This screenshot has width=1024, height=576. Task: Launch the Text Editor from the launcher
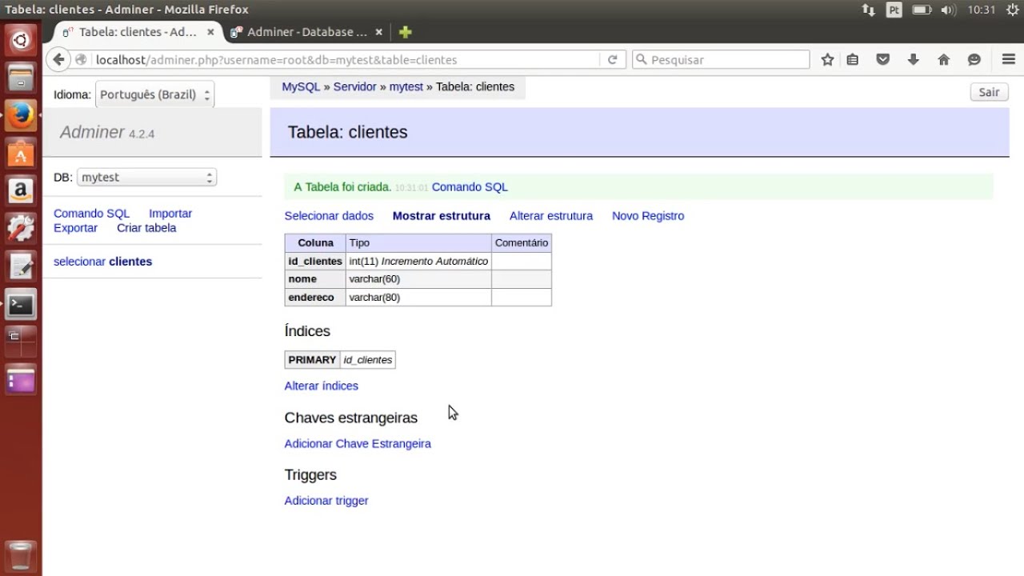click(x=21, y=266)
